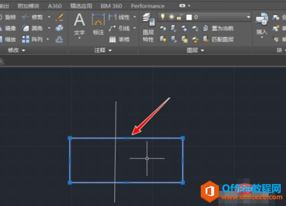Click the Erase brush icon in Modify panel
This screenshot has height=206, width=286.
pos(59,17)
